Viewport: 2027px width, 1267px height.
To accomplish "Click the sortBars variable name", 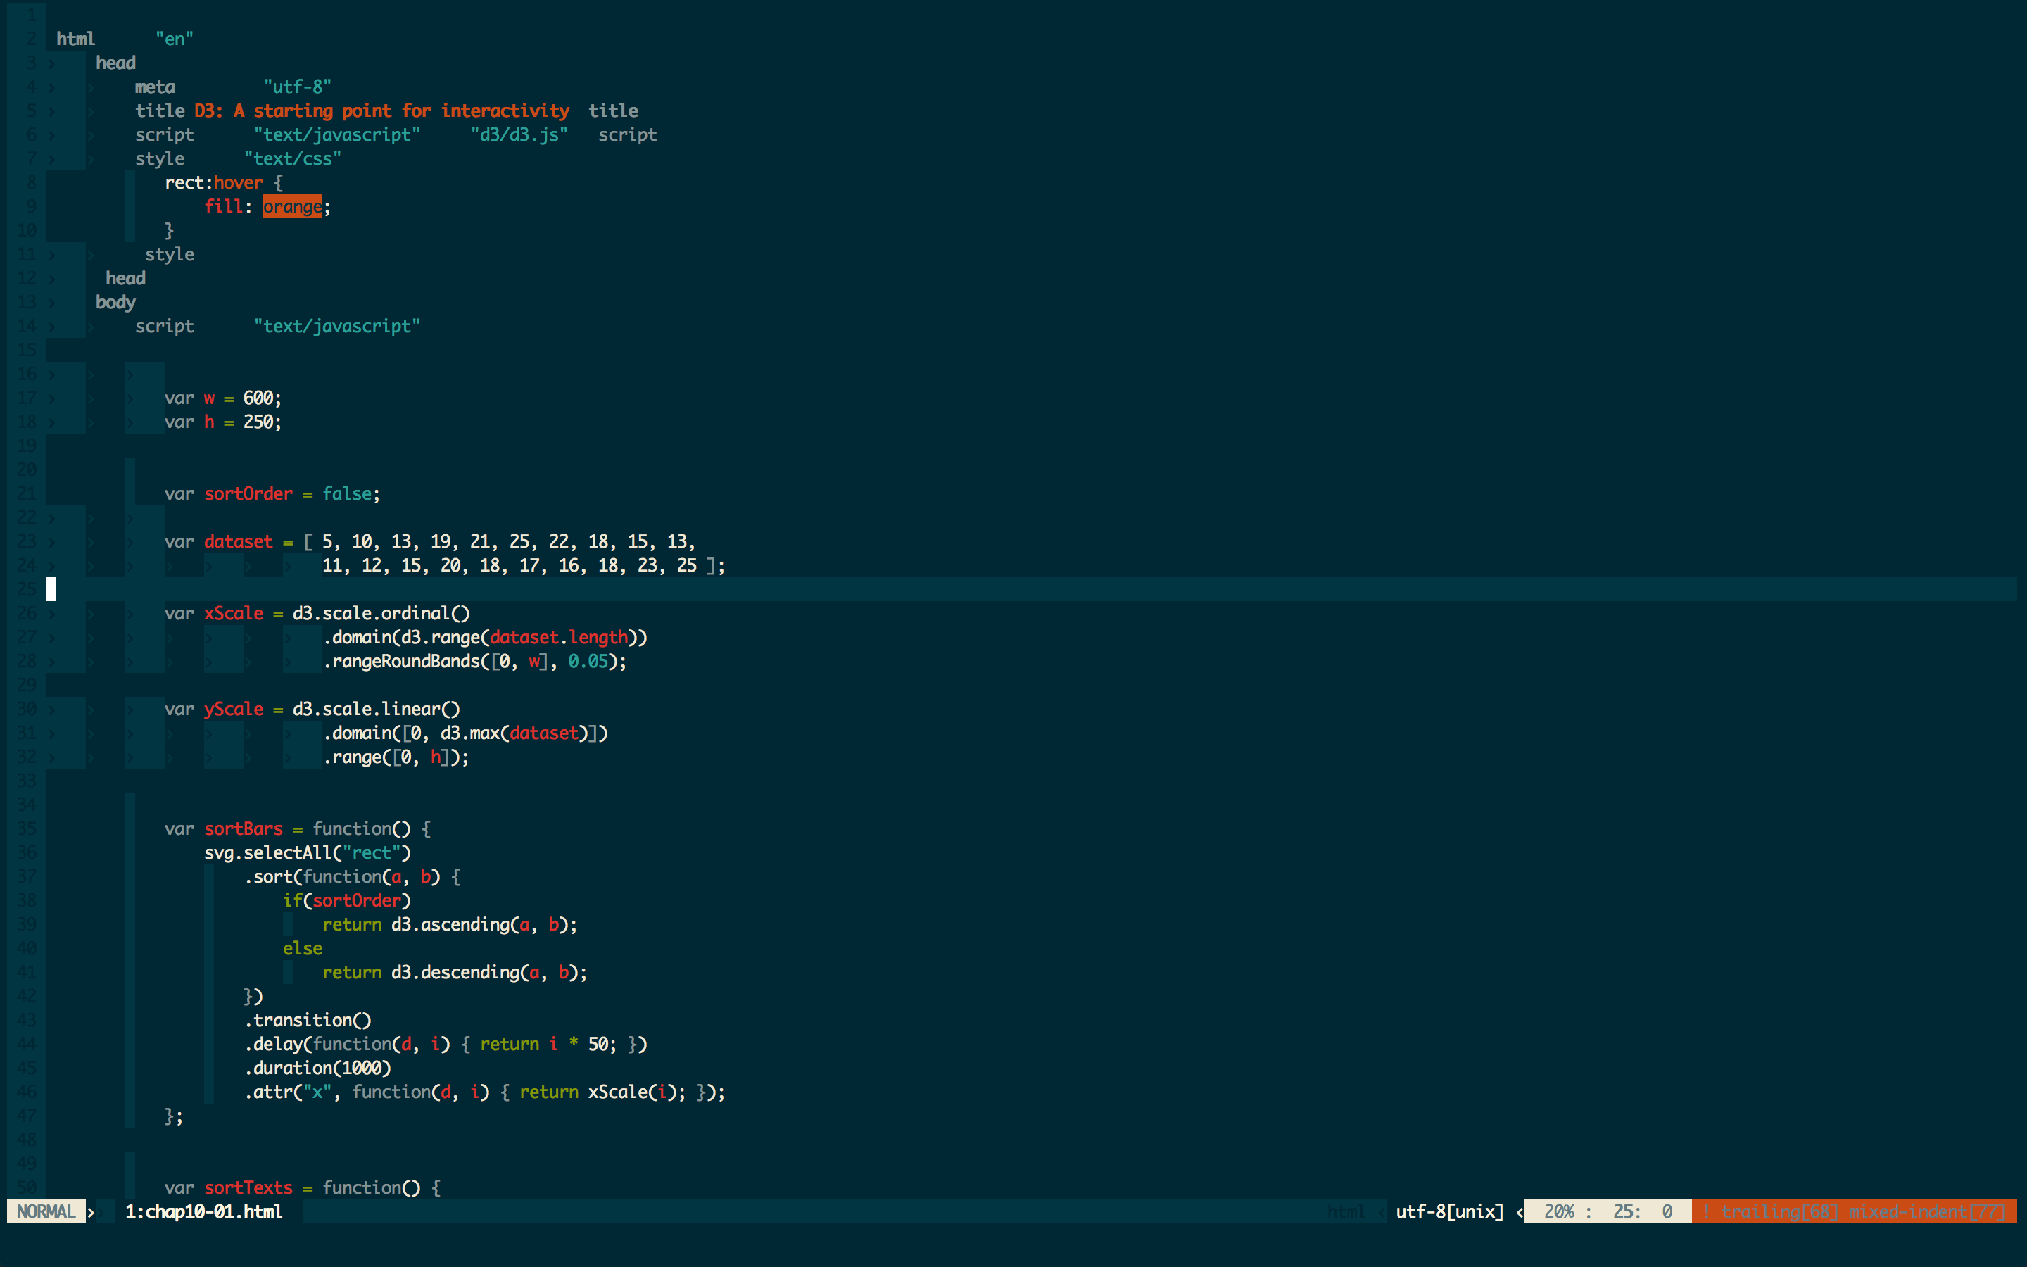I will pyautogui.click(x=243, y=828).
